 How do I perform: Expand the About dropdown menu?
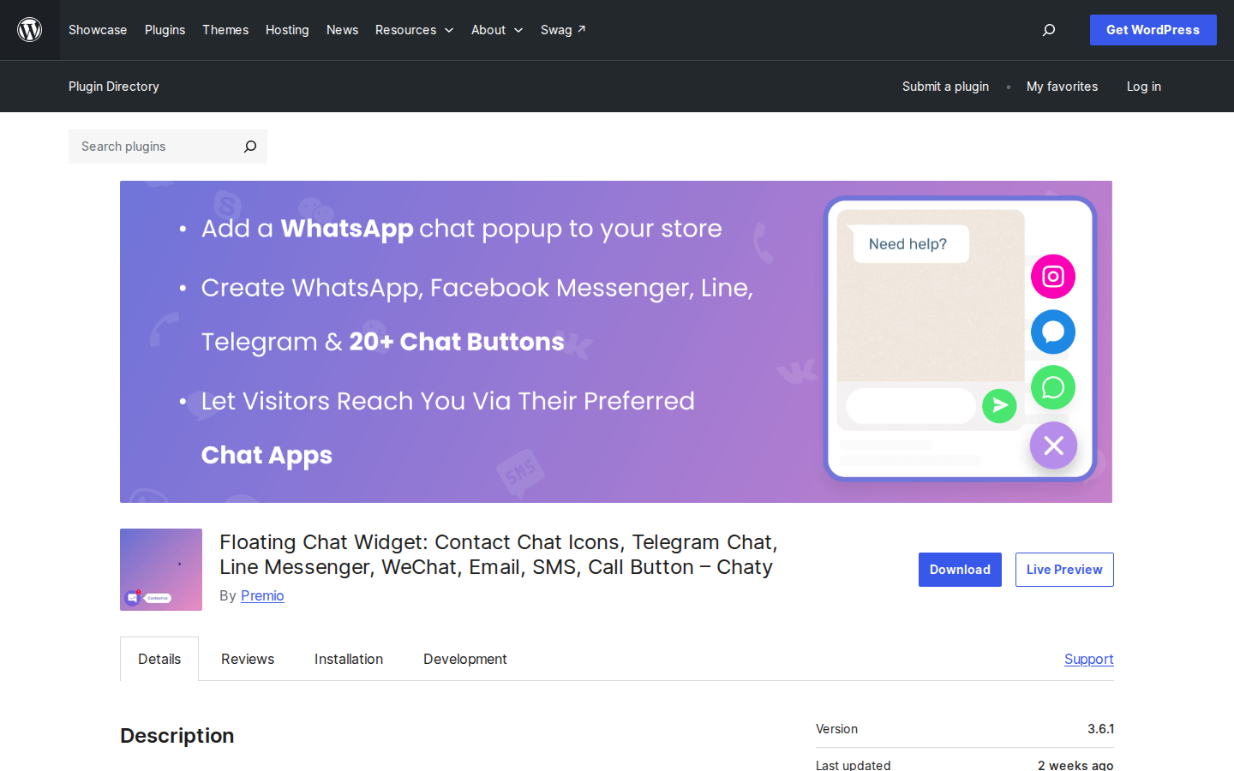(497, 30)
